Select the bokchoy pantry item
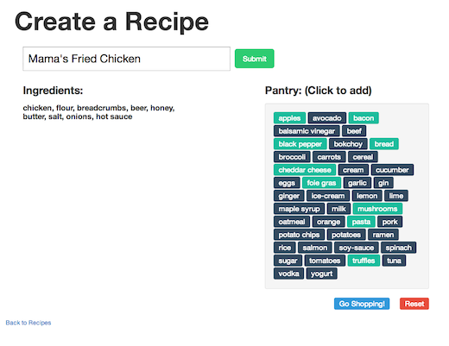The image size is (449, 346). tap(348, 144)
